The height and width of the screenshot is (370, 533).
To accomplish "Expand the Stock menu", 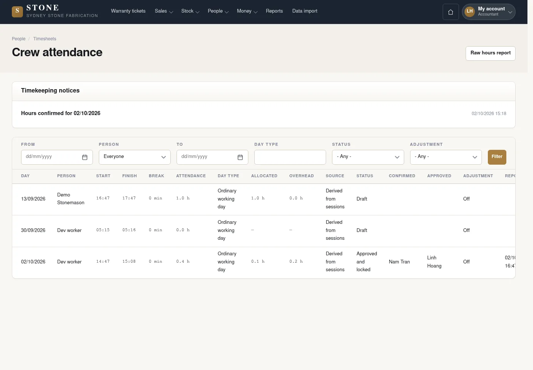I will [190, 11].
